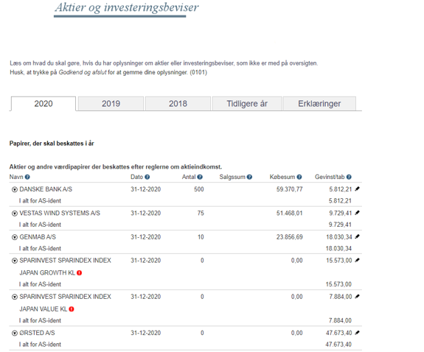The height and width of the screenshot is (352, 424).
Task: Expand VESTAS WIND SYSTEMS A/S details
Action: point(15,214)
